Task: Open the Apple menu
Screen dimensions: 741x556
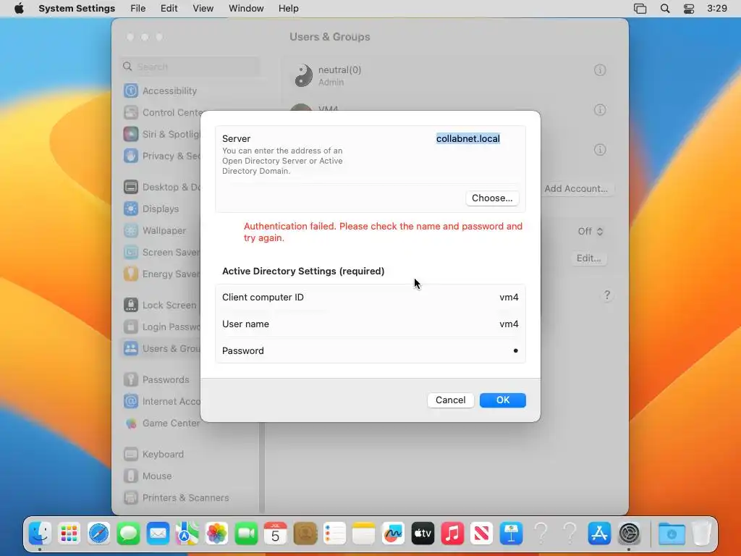Action: (19, 9)
